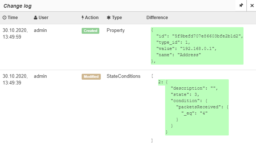Click the tan Modified badge
The image size is (256, 145).
(91, 77)
